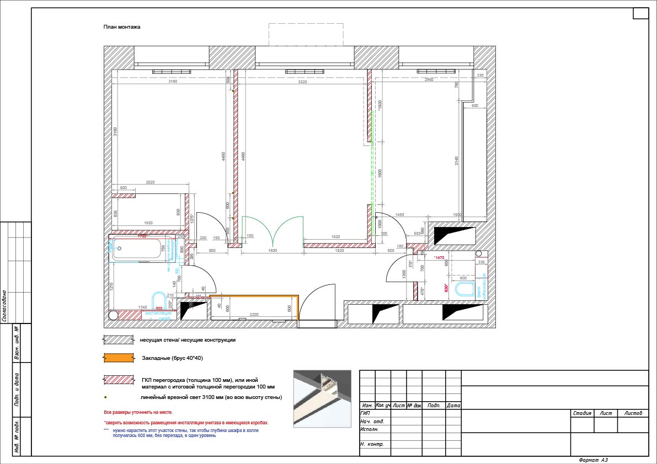657x464 pixels.
Task: Click the 'Лист' cell between Стадия and Листов
Action: pyautogui.click(x=606, y=413)
